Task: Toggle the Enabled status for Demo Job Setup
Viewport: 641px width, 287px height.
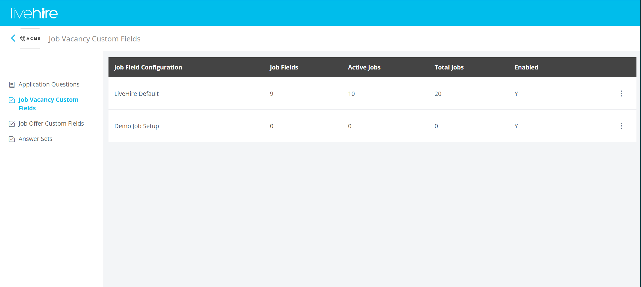Action: (516, 126)
